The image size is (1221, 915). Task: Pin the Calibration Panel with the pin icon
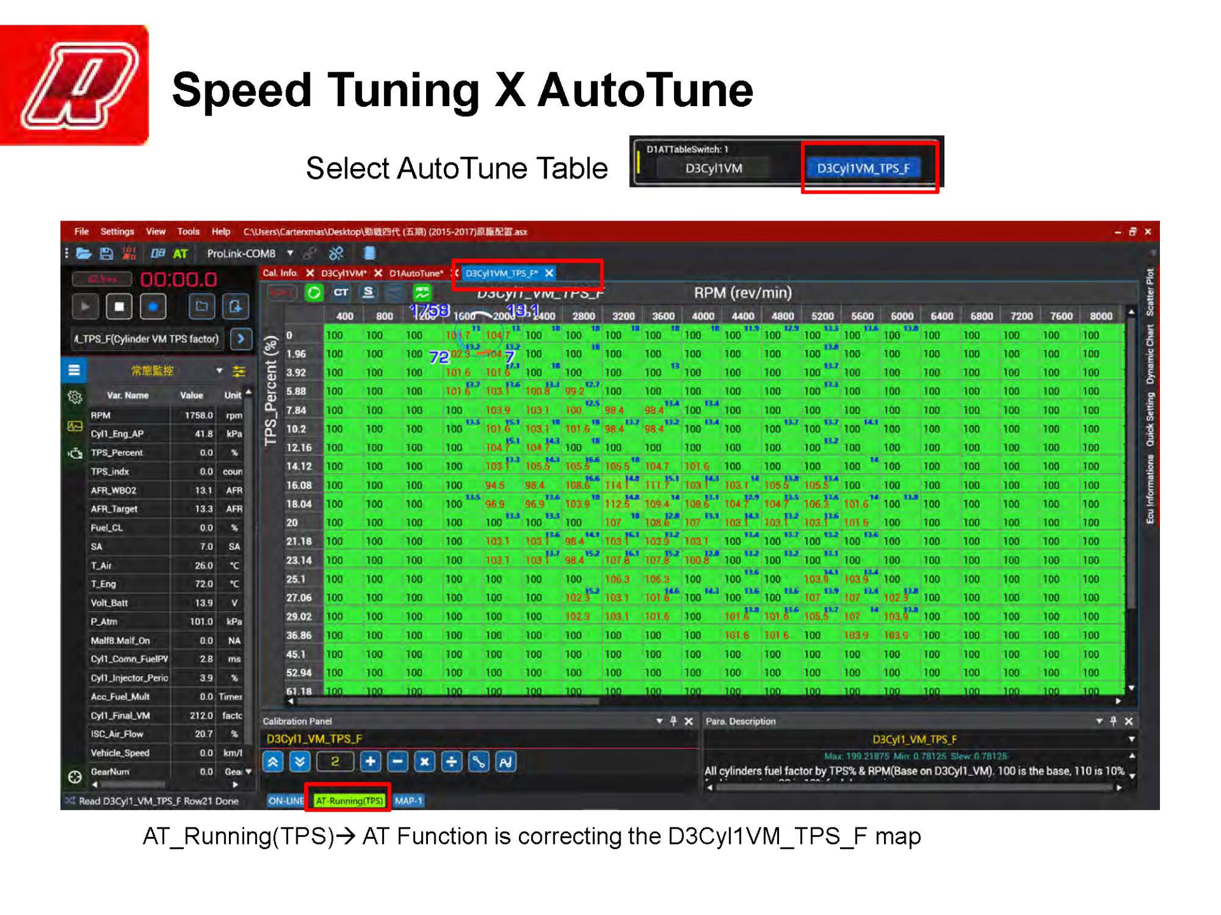673,721
